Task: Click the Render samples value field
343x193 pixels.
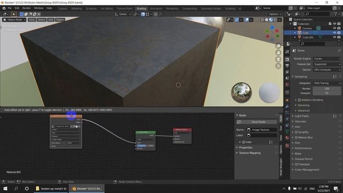Action: pyautogui.click(x=327, y=88)
